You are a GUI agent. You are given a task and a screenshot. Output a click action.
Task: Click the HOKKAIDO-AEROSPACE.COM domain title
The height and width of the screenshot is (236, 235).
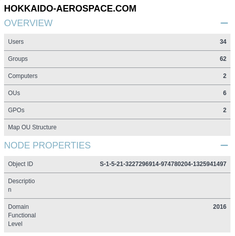[70, 9]
